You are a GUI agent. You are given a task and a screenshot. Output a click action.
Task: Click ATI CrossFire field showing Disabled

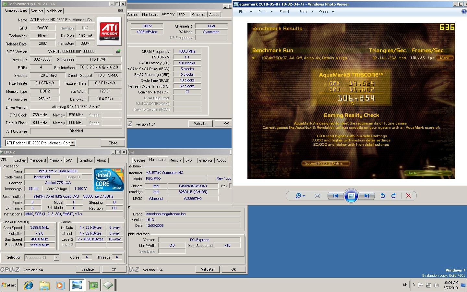pos(76,131)
